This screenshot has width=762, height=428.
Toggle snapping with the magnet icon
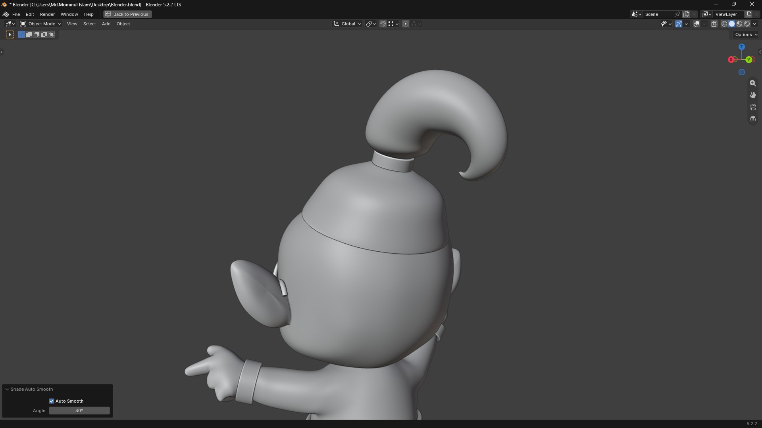pyautogui.click(x=383, y=24)
